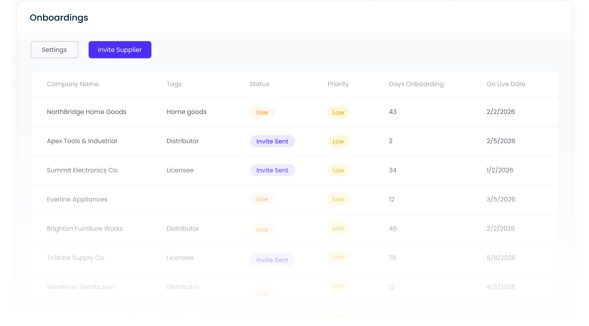This screenshot has height=326, width=589.
Task: Click the Priority column header
Action: [338, 84]
